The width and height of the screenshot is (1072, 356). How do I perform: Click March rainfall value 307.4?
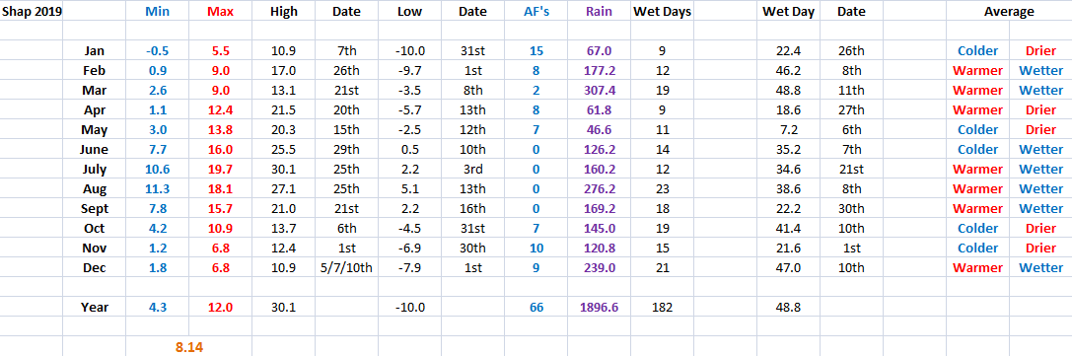599,90
